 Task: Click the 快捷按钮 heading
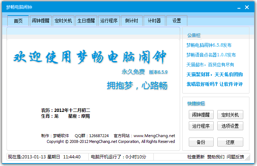[196, 104]
